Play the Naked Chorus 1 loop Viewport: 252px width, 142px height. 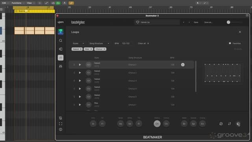click(x=80, y=65)
